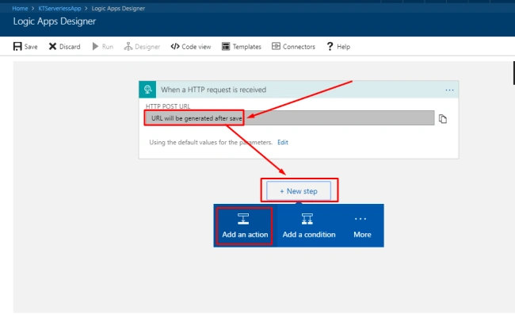The image size is (515, 315).
Task: Click the Save floppy disk icon
Action: [17, 46]
